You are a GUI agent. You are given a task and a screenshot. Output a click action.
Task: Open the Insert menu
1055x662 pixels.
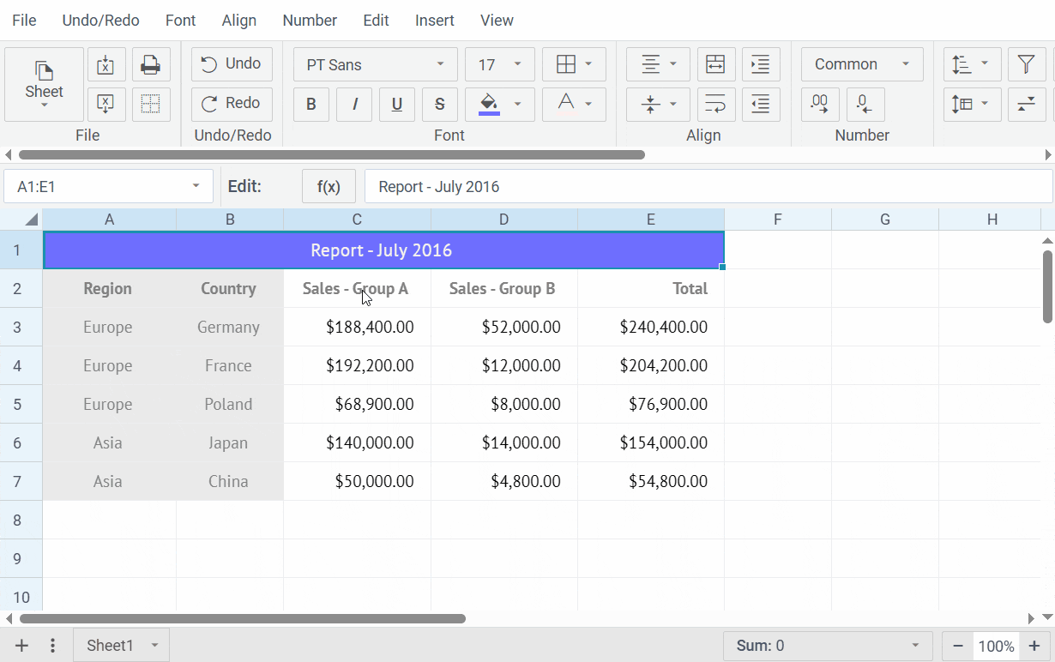coord(434,20)
